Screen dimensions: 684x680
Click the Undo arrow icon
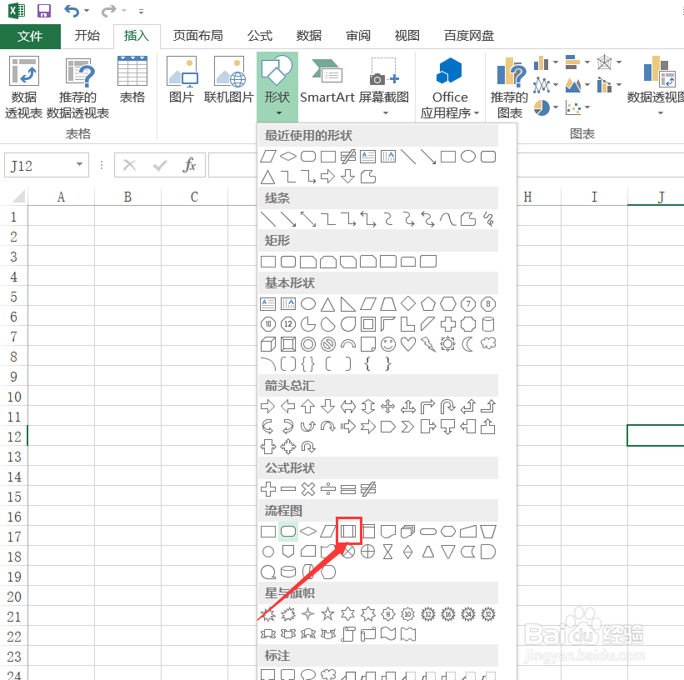coord(72,11)
